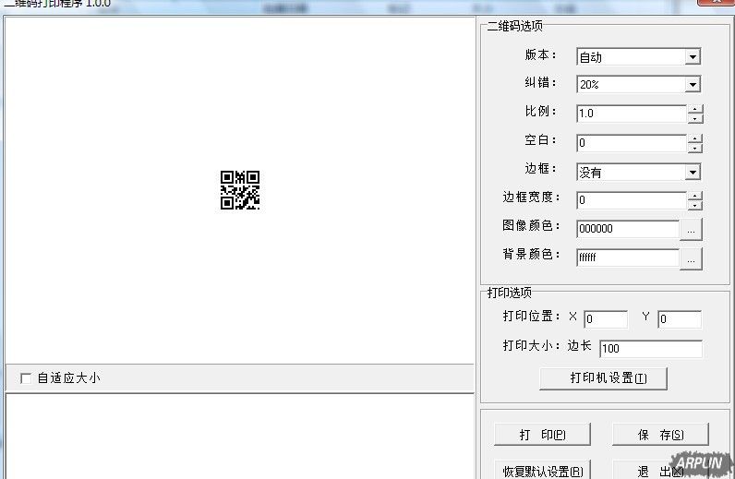Click the 打印位置 Y input field

click(x=680, y=319)
